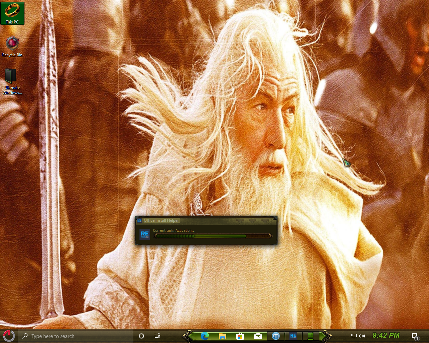429x343 pixels.
Task: Click the network status tray icon
Action: [x=354, y=336]
